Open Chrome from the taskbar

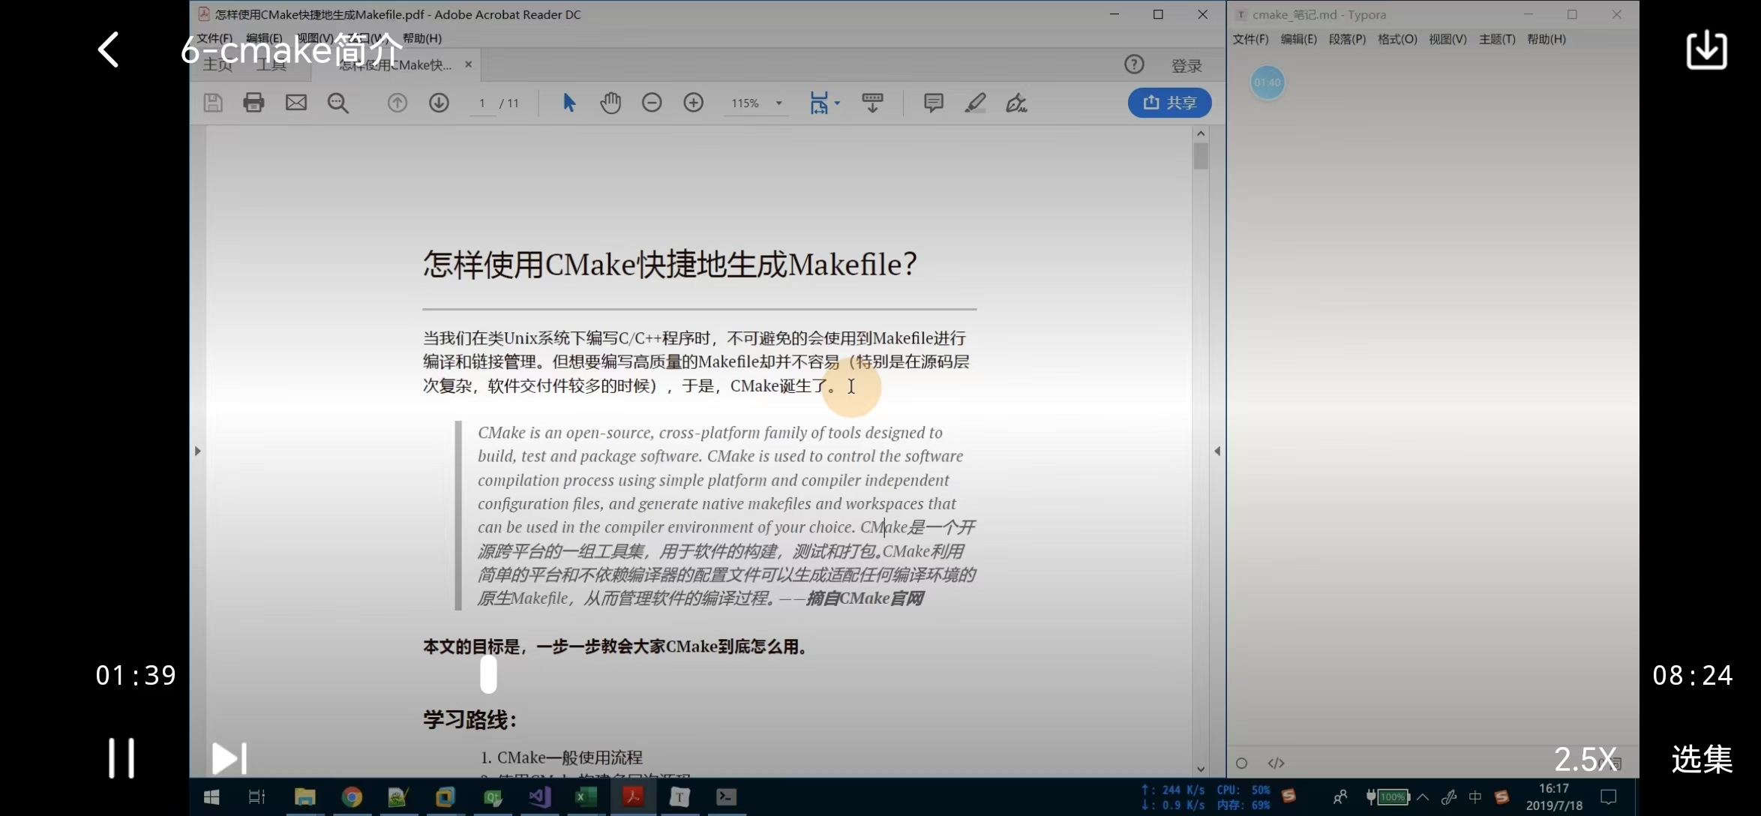tap(352, 796)
